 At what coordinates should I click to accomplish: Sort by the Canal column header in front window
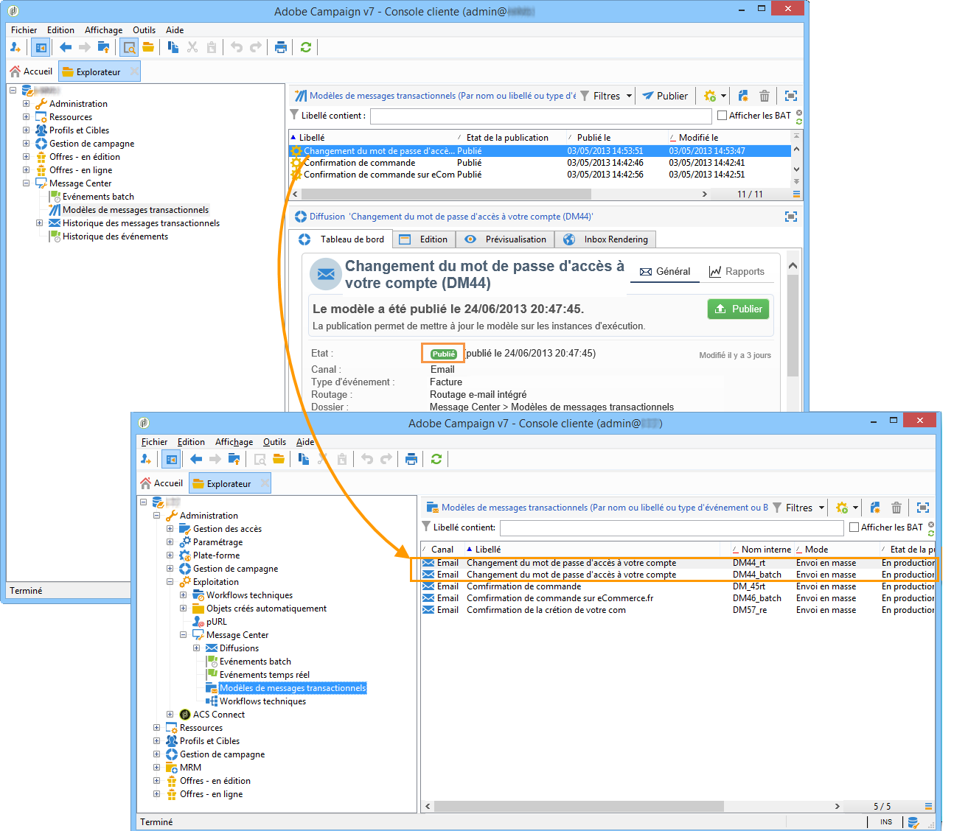click(442, 550)
